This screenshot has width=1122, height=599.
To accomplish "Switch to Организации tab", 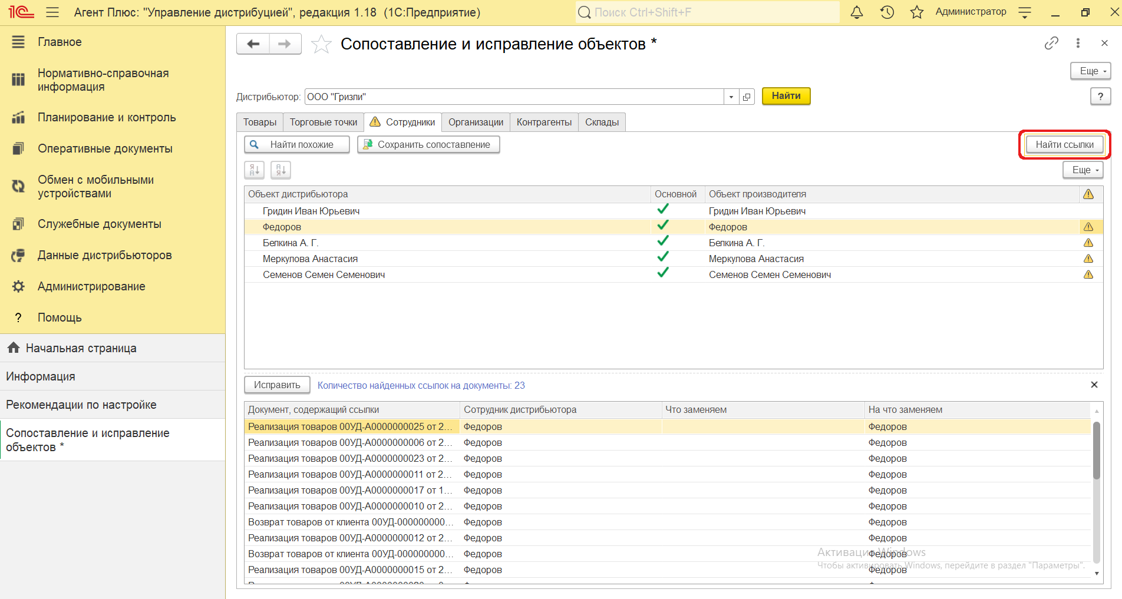I will (476, 122).
